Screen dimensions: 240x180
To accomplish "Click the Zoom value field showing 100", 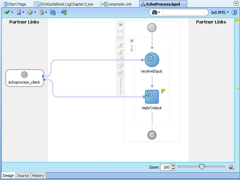I will pyautogui.click(x=166, y=167).
